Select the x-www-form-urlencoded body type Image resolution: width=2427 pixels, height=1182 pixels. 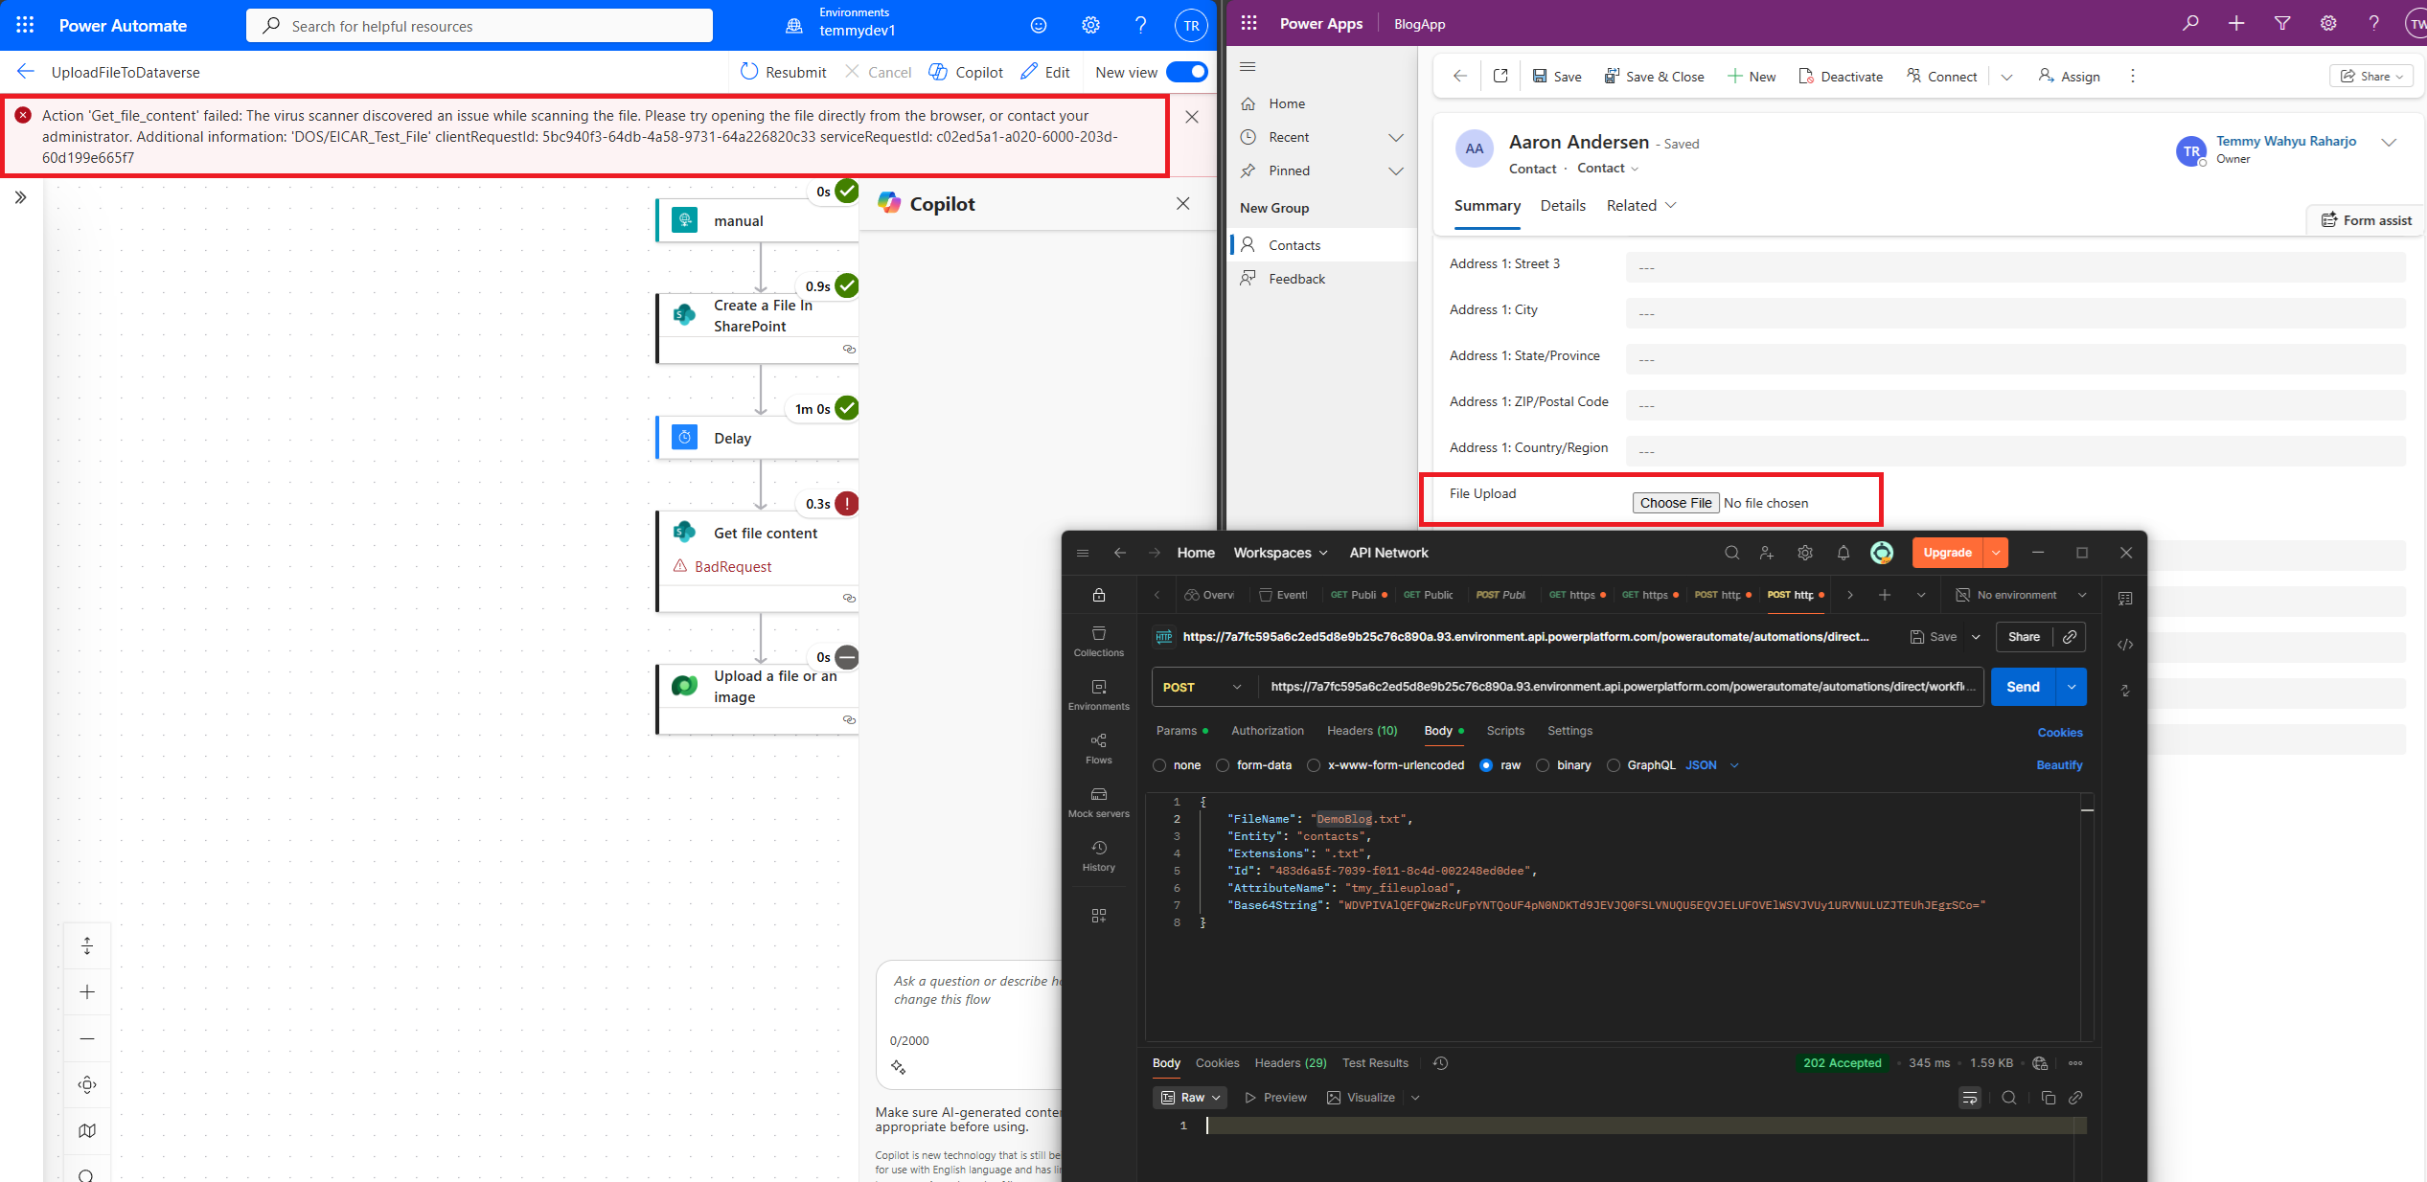point(1314,765)
